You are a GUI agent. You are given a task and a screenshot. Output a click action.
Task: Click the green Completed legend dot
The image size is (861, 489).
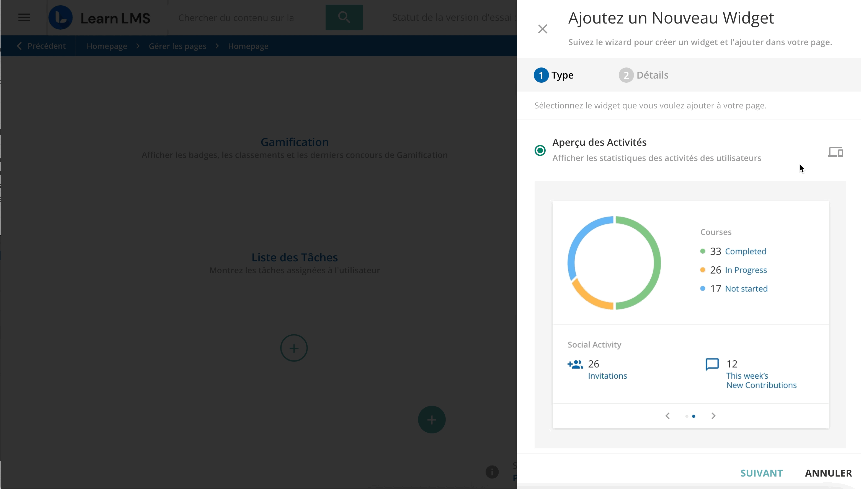pyautogui.click(x=702, y=251)
